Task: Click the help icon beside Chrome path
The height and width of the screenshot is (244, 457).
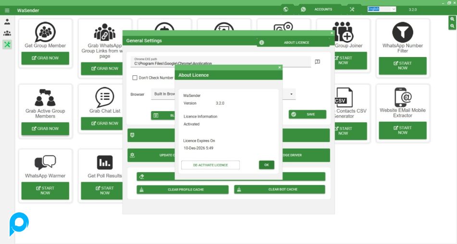Action: pyautogui.click(x=318, y=61)
